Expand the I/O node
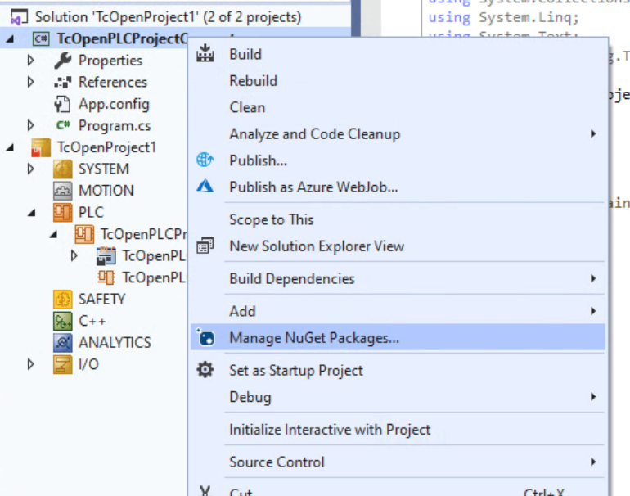 click(x=30, y=364)
